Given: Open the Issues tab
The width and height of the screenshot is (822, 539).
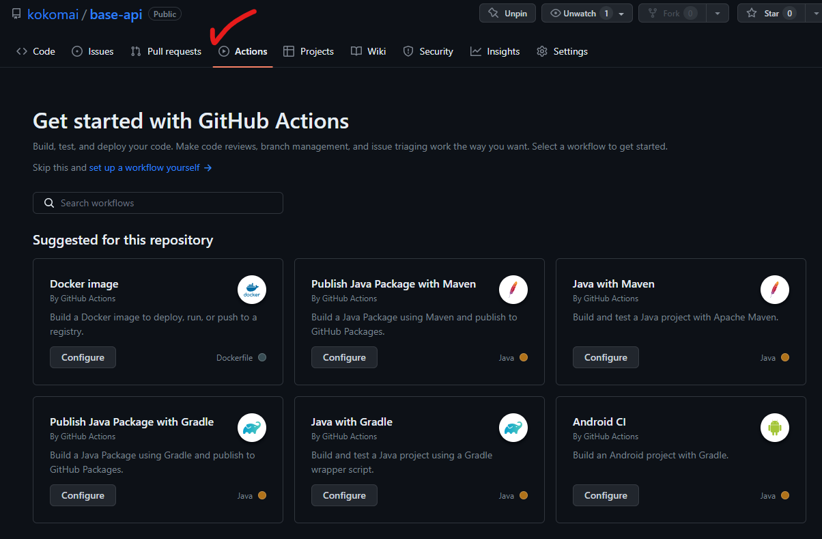Looking at the screenshot, I should pos(93,51).
